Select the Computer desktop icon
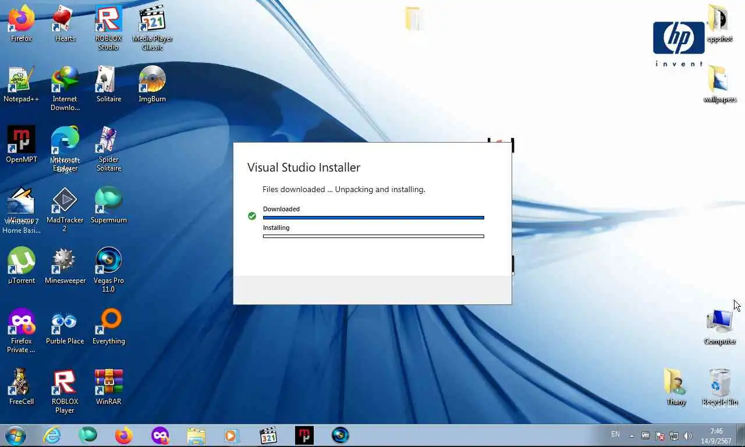745x447 pixels. coord(719,327)
